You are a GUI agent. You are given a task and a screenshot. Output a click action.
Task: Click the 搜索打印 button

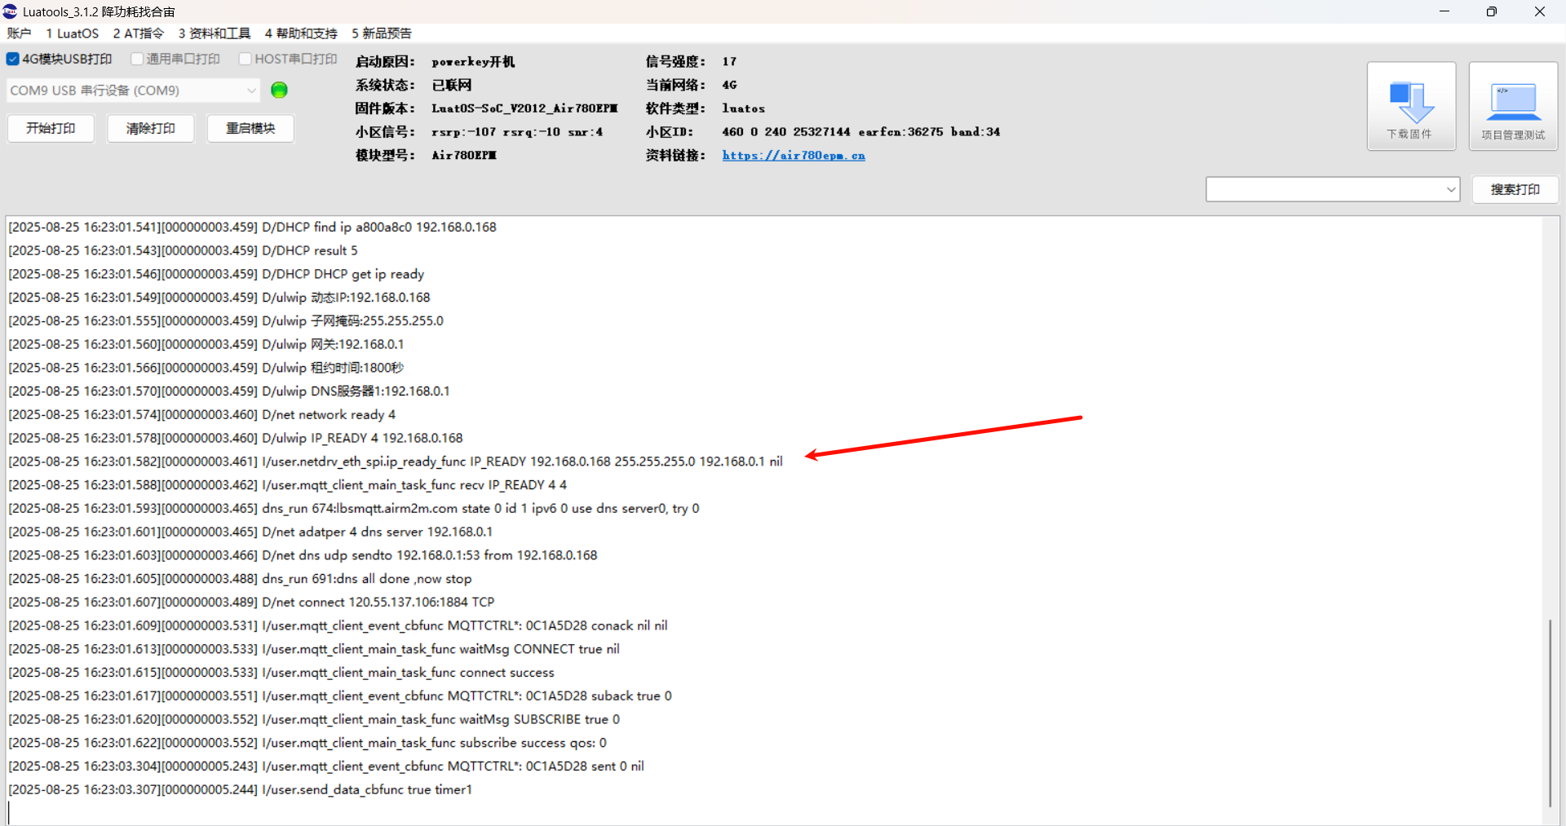pyautogui.click(x=1515, y=189)
